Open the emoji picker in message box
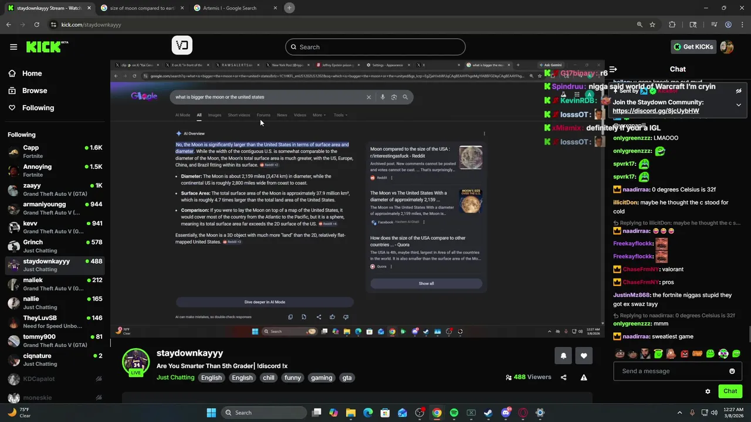This screenshot has height=422, width=751. [732, 371]
